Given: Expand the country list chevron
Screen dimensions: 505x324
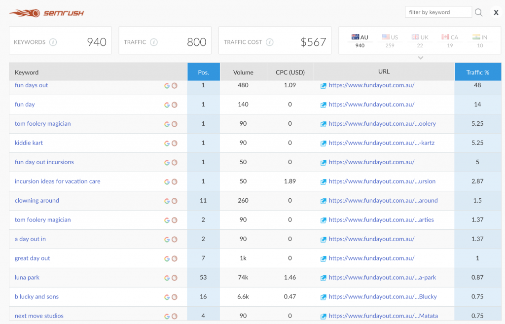Looking at the screenshot, I should (421, 58).
